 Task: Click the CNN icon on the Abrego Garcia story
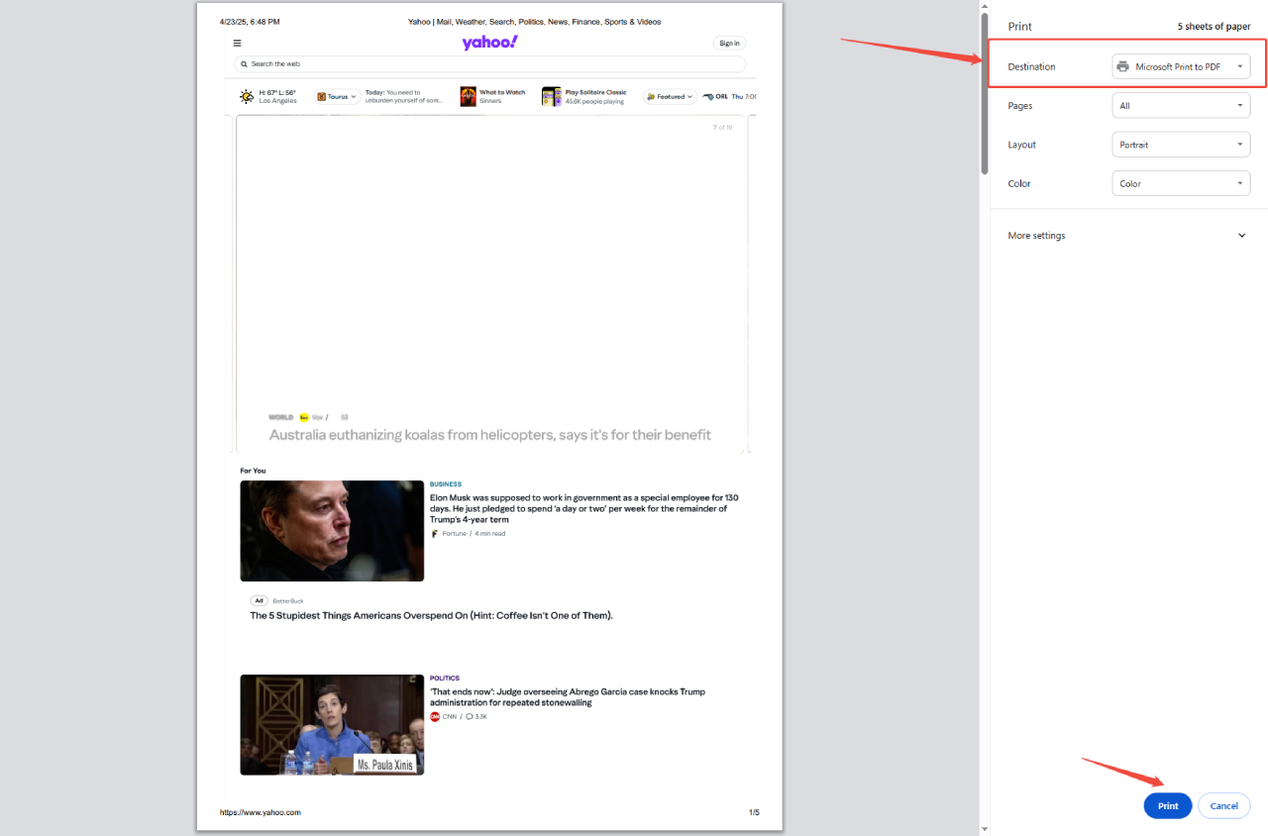tap(434, 716)
